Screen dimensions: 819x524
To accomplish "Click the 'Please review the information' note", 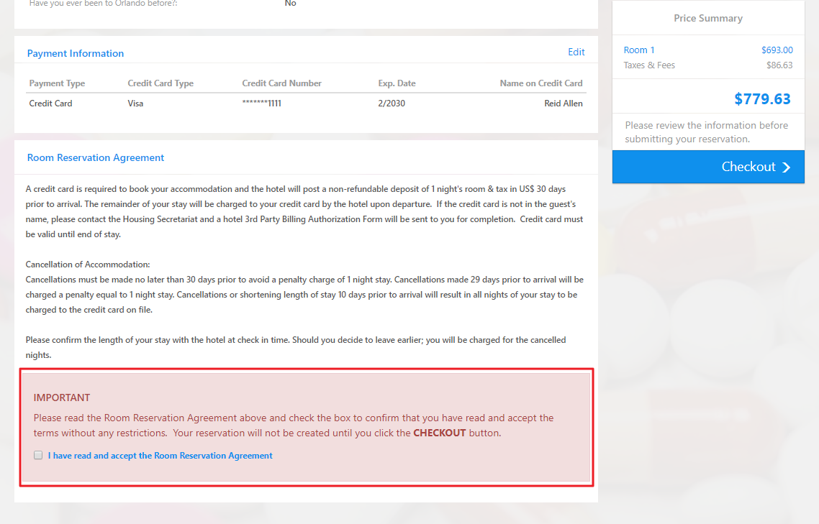I will (x=706, y=132).
